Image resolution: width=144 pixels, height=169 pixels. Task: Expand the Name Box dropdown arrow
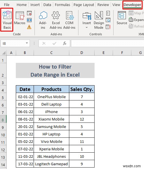(x=27, y=43)
